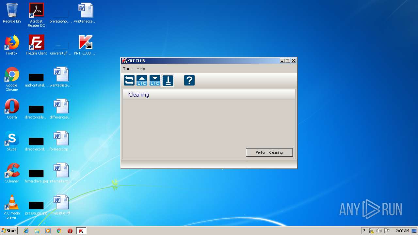
Task: Select the Cleaning brush toolbar icon
Action: [x=168, y=80]
